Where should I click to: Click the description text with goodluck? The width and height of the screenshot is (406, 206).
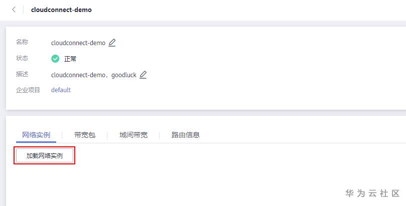94,75
